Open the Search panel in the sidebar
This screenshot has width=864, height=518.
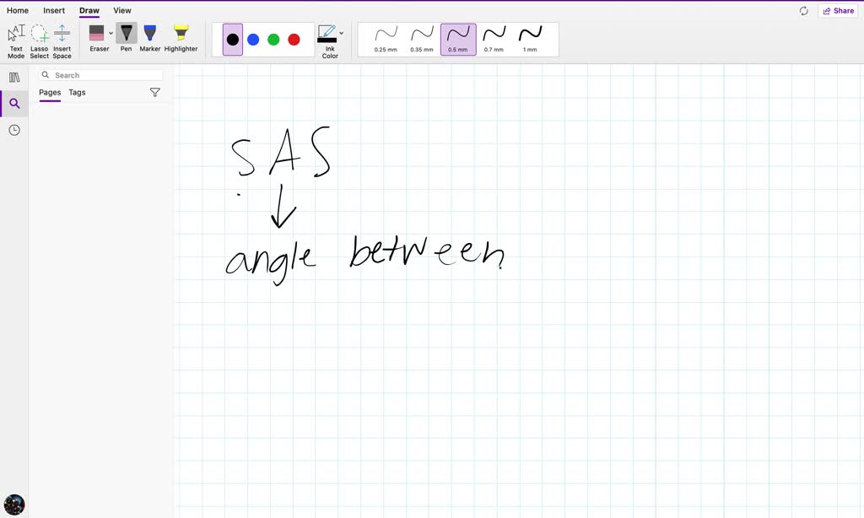13,103
